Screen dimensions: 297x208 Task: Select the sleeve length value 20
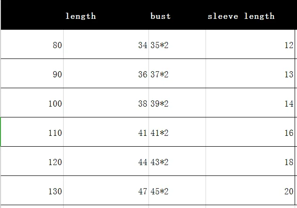(x=250, y=190)
